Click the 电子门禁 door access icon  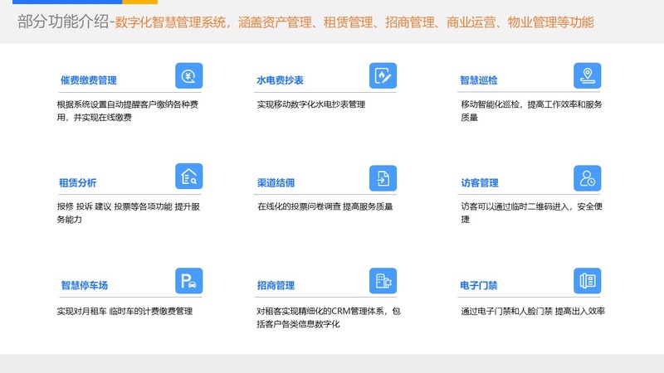pos(588,281)
